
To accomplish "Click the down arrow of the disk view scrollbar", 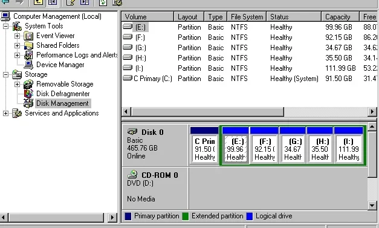I will [372, 206].
